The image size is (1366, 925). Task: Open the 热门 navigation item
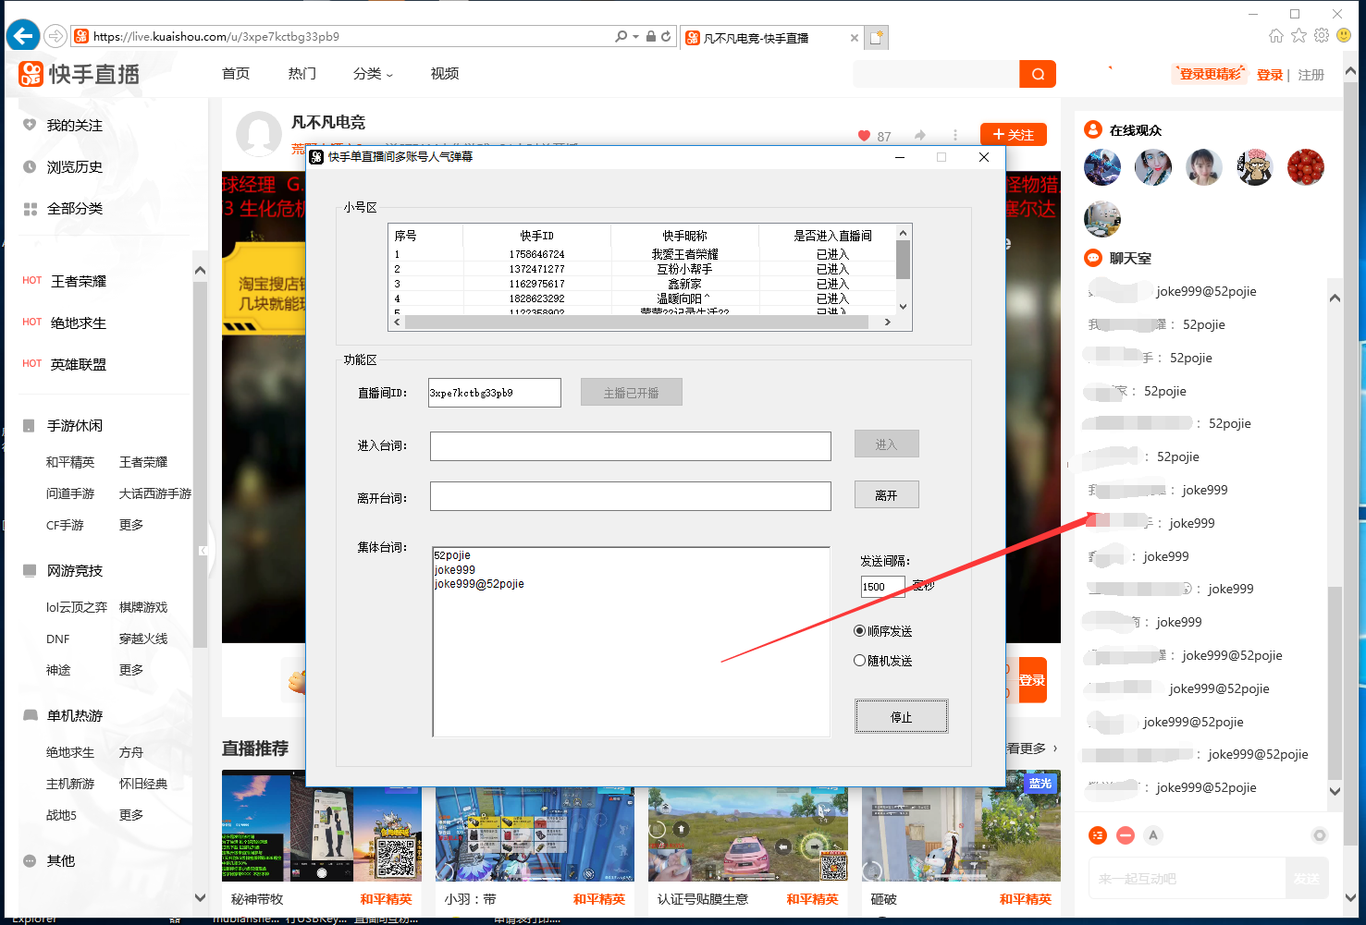302,74
